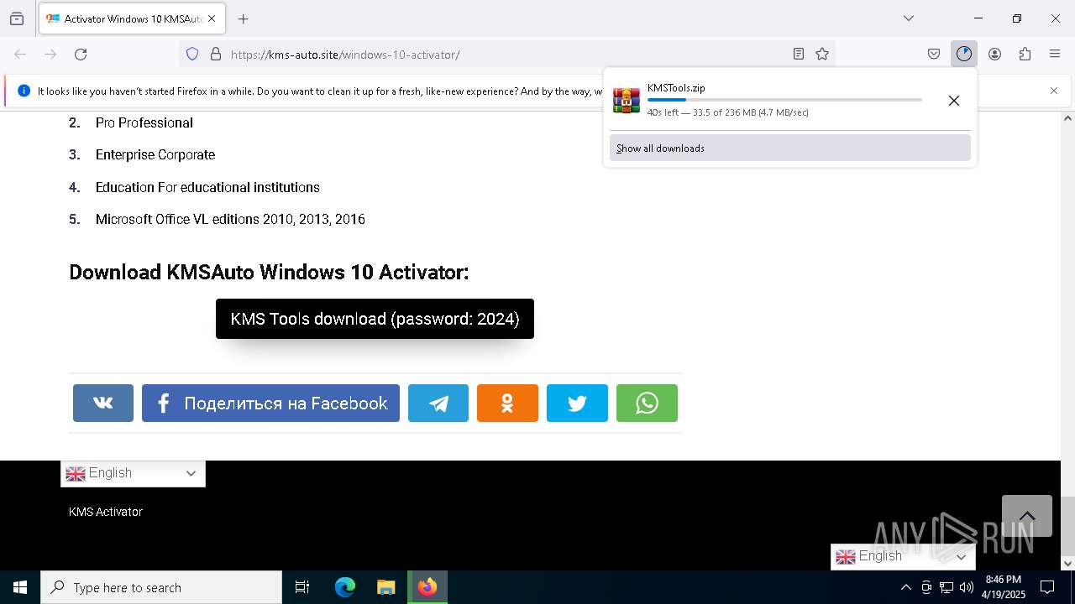Viewport: 1075px width, 604px height.
Task: Save page to Pocket icon
Action: [934, 55]
